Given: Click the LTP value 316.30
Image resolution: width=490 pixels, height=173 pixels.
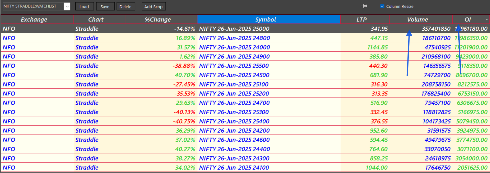Looking at the screenshot, I should coord(379,84).
